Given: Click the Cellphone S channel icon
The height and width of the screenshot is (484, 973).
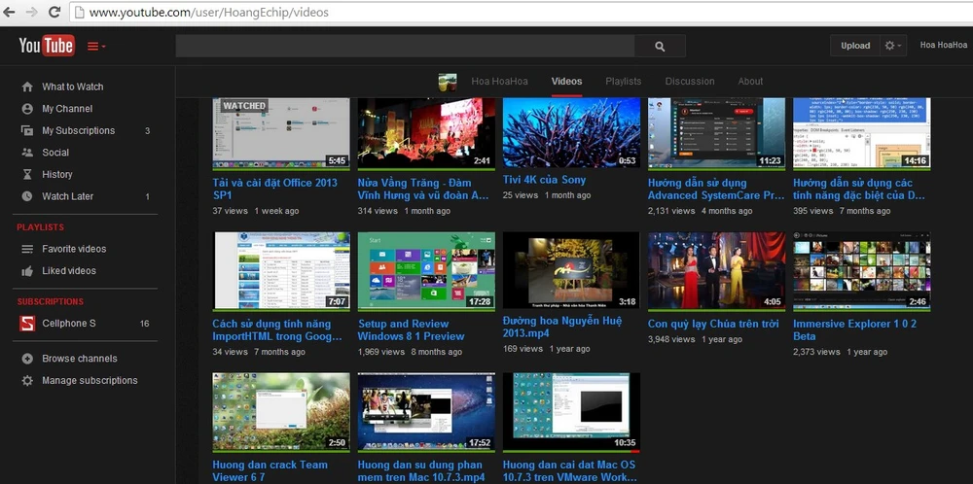Looking at the screenshot, I should click(x=27, y=323).
